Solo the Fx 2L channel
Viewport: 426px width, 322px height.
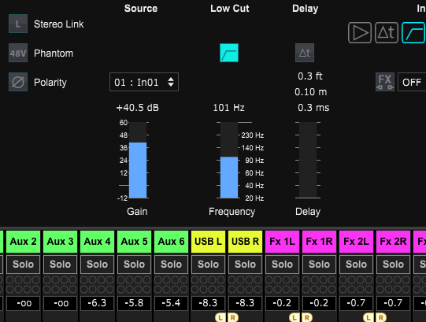click(356, 264)
